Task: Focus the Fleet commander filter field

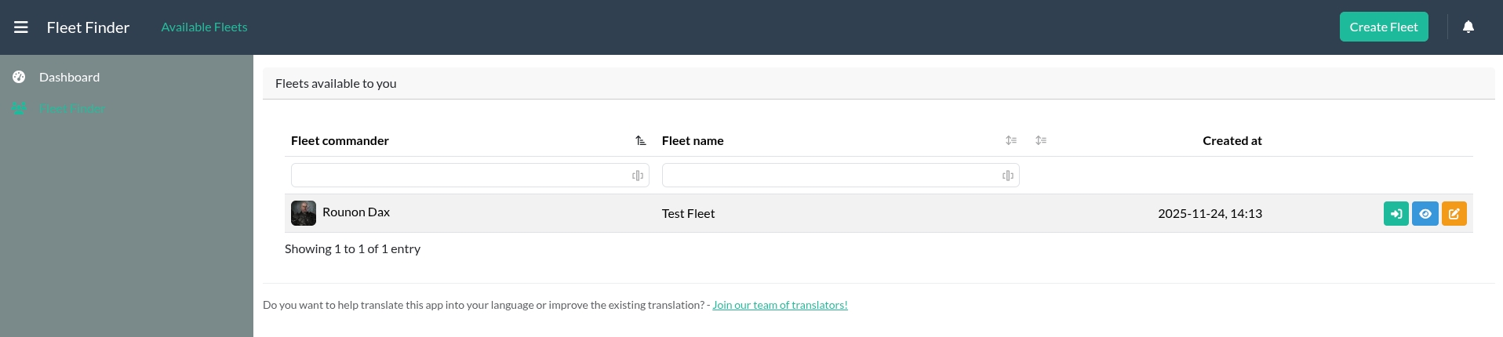Action: pos(459,176)
